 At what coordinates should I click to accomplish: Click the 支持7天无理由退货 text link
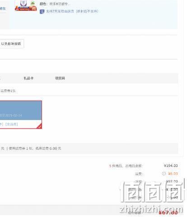(72, 11)
